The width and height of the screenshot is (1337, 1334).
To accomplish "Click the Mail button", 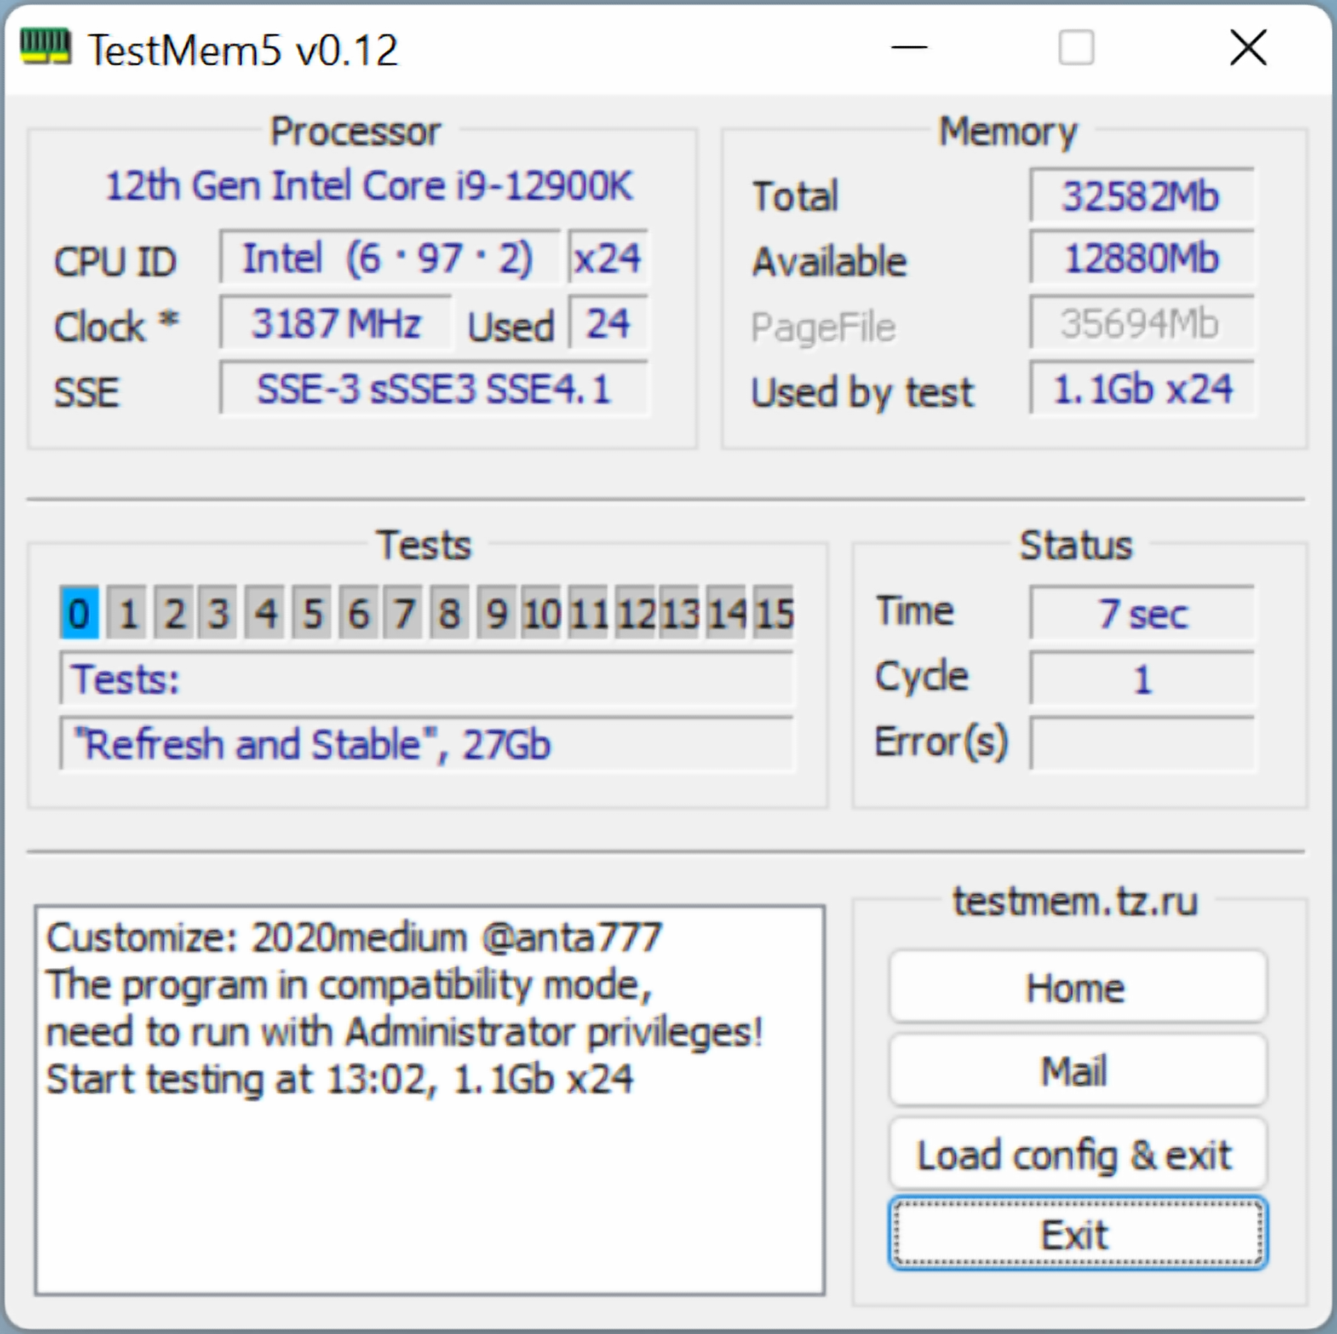I will pos(1077,1070).
